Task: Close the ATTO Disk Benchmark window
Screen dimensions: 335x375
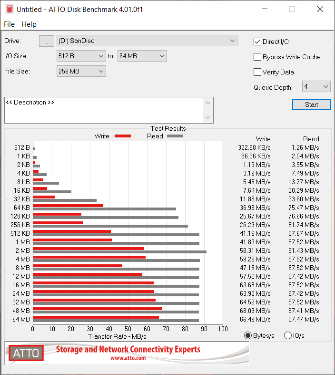Action: tap(320, 9)
